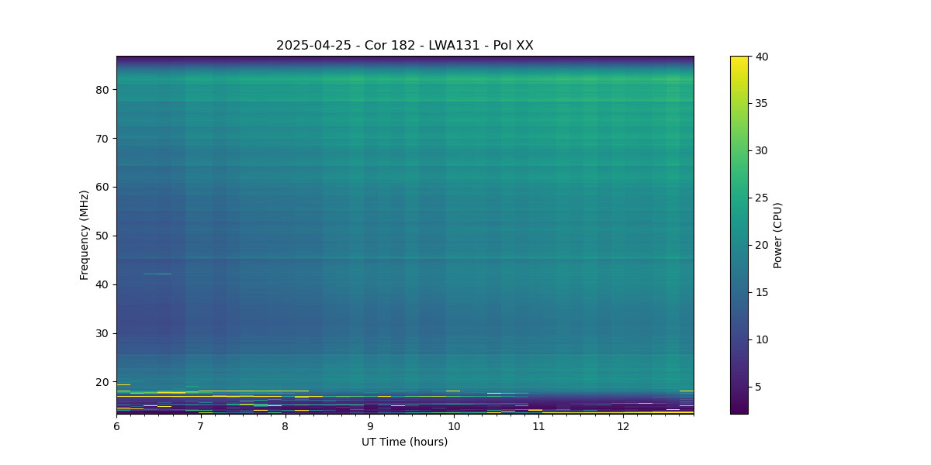Select the 11 tick on the time axis
The width and height of the screenshot is (931, 465).
pos(538,426)
